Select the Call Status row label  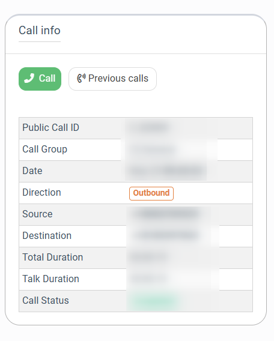(46, 301)
